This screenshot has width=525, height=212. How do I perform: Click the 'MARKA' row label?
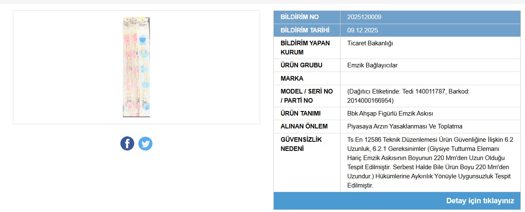coord(292,79)
